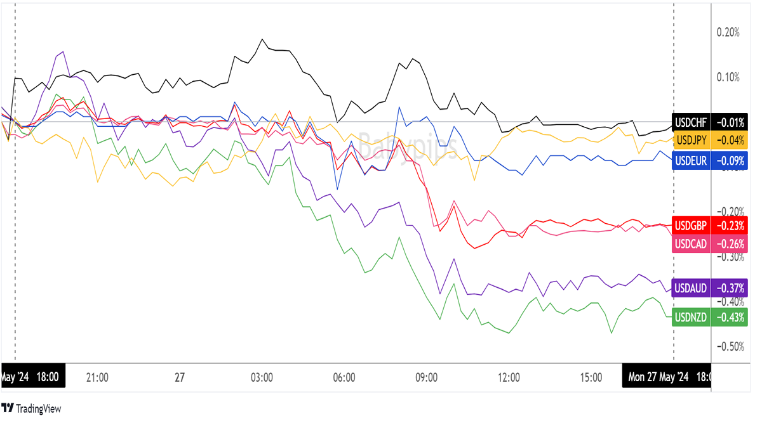762x428 pixels.
Task: Click the Babypips watermark on the chart
Action: click(406, 143)
